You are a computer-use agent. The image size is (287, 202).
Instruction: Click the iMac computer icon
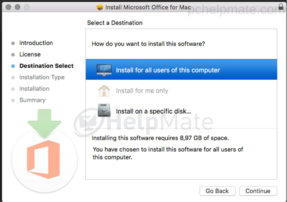[104, 70]
